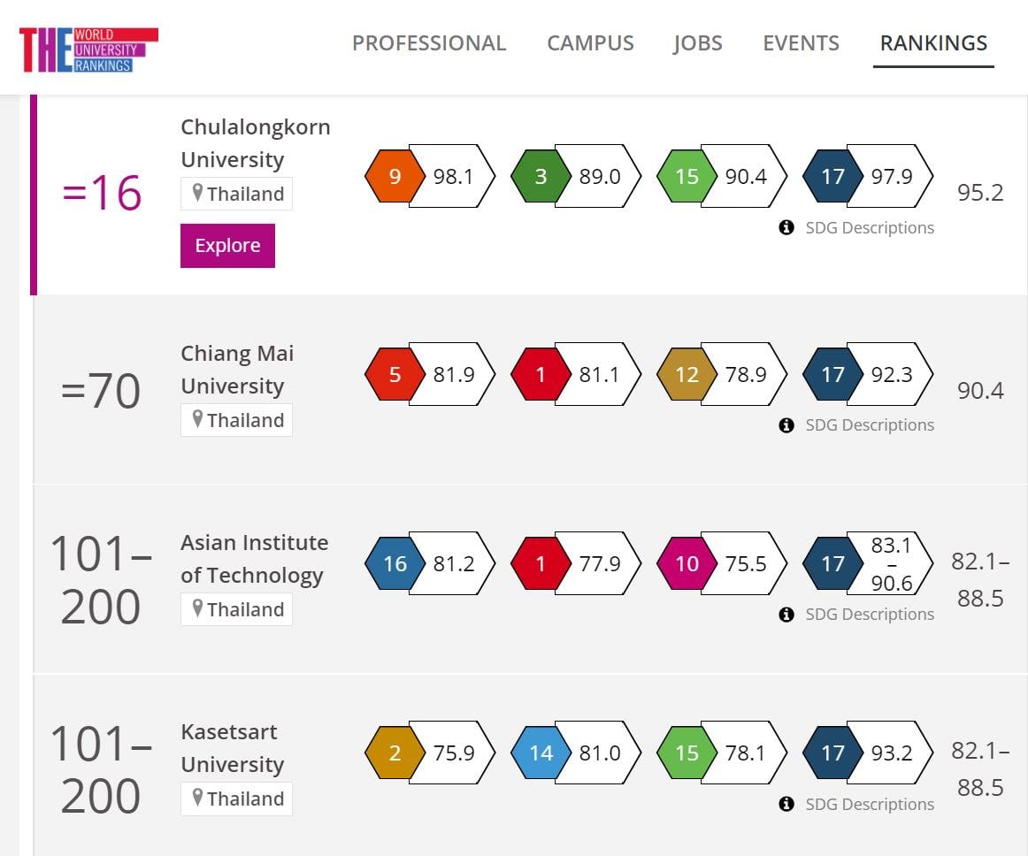The image size is (1028, 856).
Task: Click SDG 3 hexagon in Chulalongkorn row
Action: point(541,176)
